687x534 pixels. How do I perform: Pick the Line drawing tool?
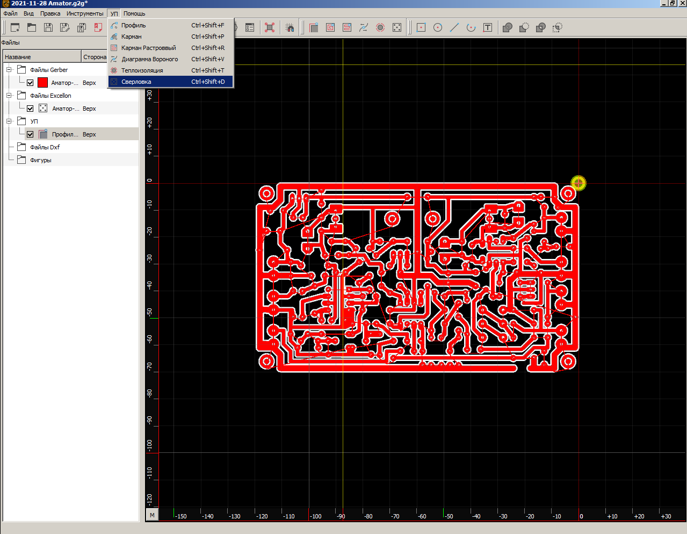[454, 27]
